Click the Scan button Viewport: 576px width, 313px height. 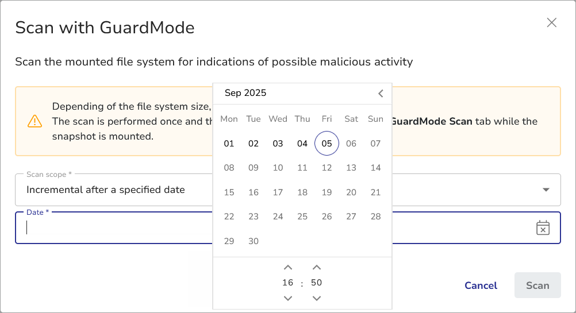537,285
